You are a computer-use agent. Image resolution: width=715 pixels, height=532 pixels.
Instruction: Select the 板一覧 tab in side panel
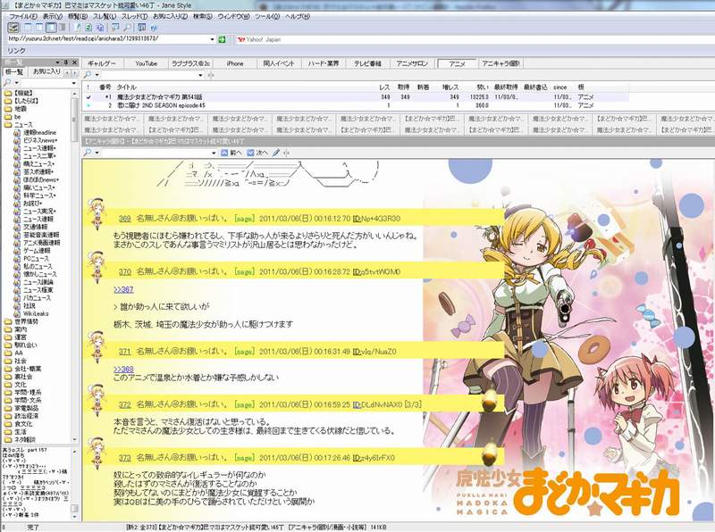(x=15, y=72)
